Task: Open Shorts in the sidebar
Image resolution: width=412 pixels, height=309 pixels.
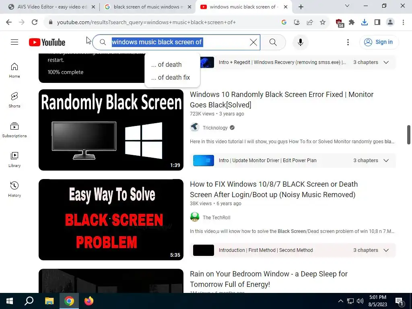Action: 14,100
